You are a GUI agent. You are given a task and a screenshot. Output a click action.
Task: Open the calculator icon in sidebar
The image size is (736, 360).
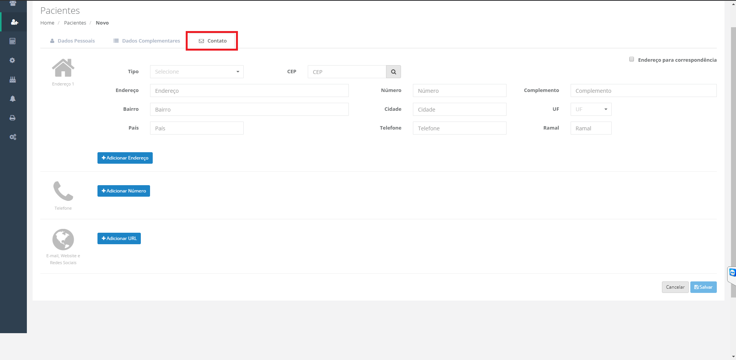click(x=13, y=41)
